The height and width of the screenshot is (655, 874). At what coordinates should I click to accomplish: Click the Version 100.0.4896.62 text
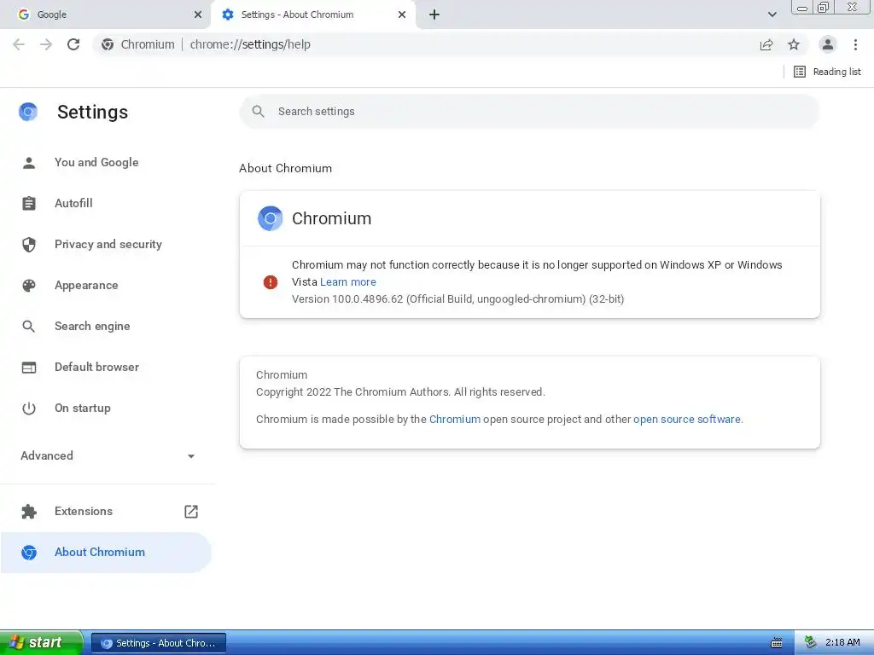[x=457, y=299]
